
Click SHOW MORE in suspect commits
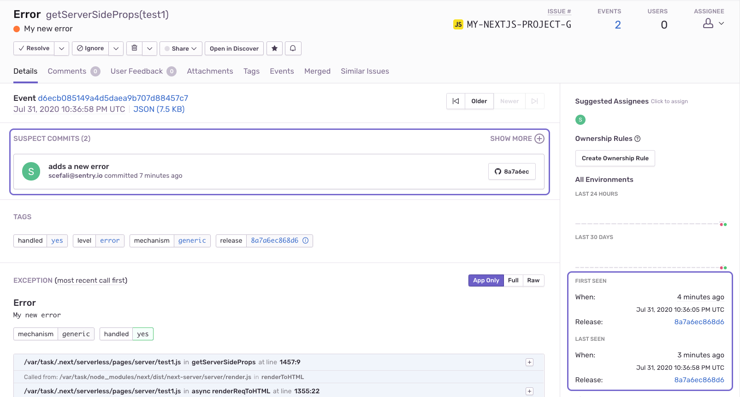pos(511,139)
